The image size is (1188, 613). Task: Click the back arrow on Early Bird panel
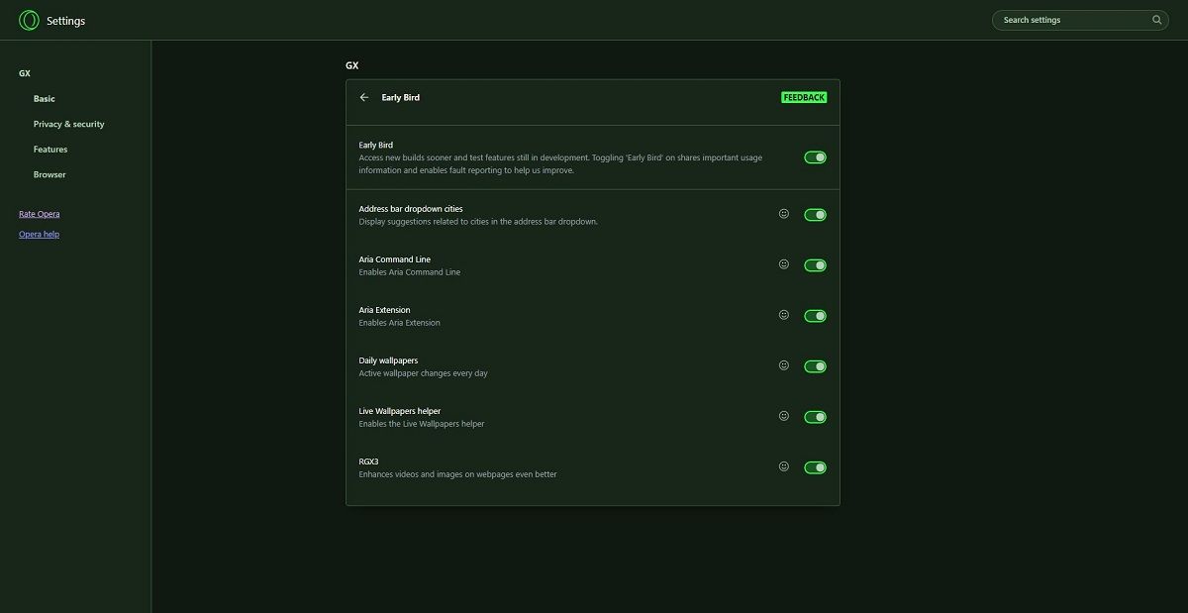363,97
